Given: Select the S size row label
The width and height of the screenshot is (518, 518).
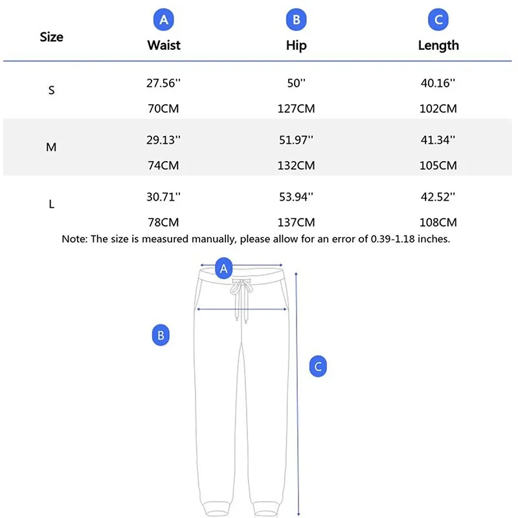Looking at the screenshot, I should coord(52,91).
